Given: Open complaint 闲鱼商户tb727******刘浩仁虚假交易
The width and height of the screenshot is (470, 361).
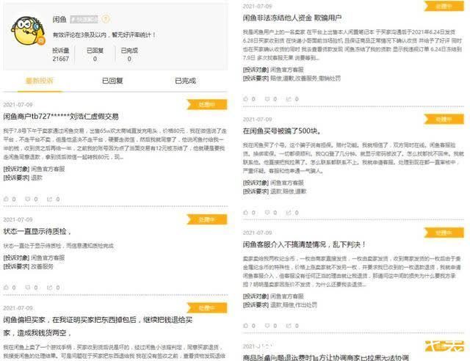Looking at the screenshot, I should click(61, 117).
